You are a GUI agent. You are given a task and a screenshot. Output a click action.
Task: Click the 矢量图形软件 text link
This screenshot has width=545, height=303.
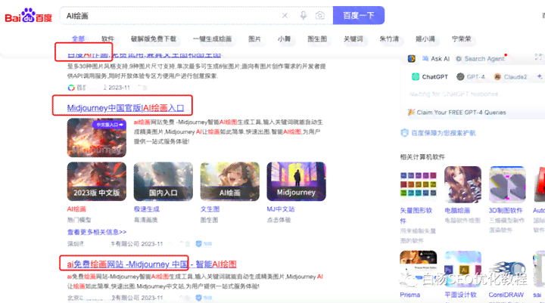point(416,215)
